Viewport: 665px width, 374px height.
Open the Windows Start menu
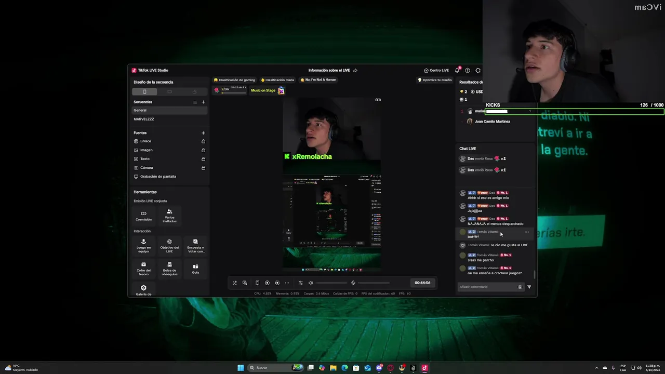(241, 368)
